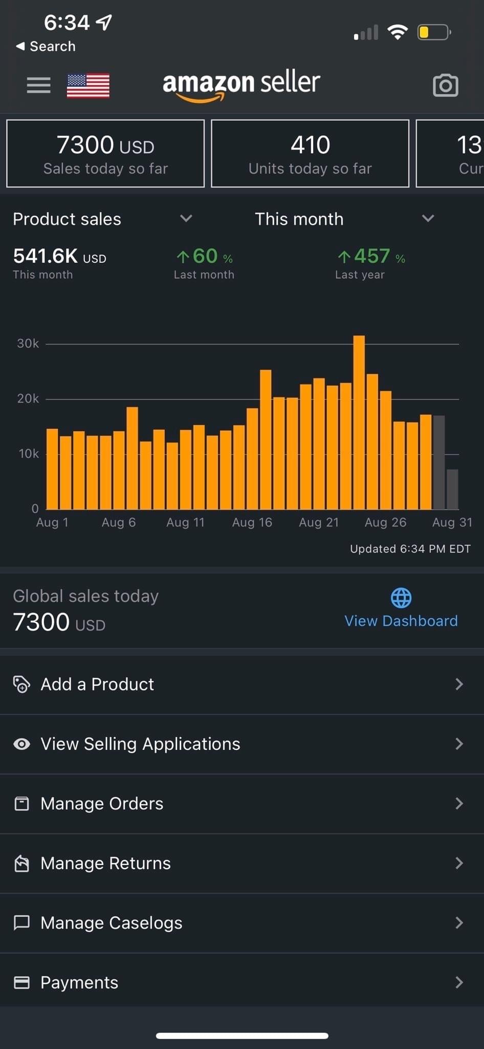This screenshot has width=484, height=1049.
Task: Tap the Manage Caselogs chat icon
Action: tap(21, 923)
